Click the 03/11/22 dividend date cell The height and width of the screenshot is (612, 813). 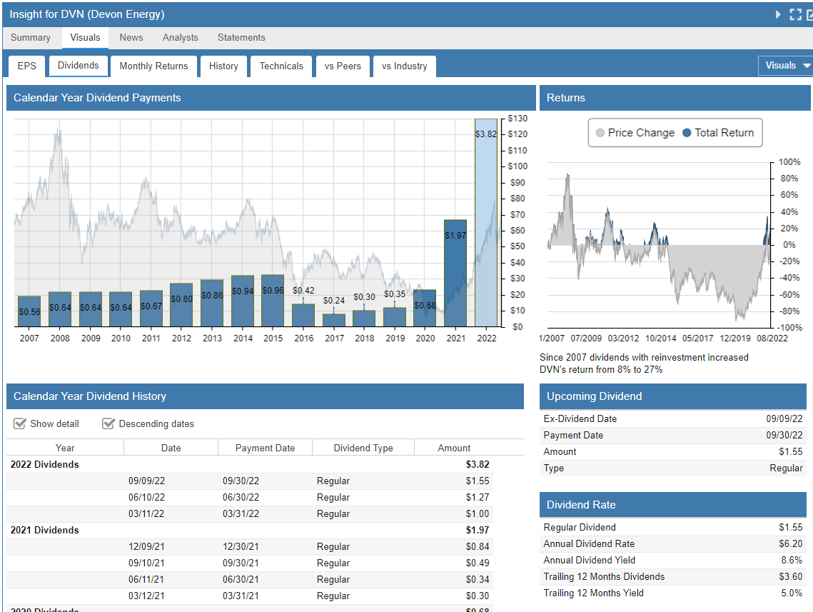pos(147,513)
